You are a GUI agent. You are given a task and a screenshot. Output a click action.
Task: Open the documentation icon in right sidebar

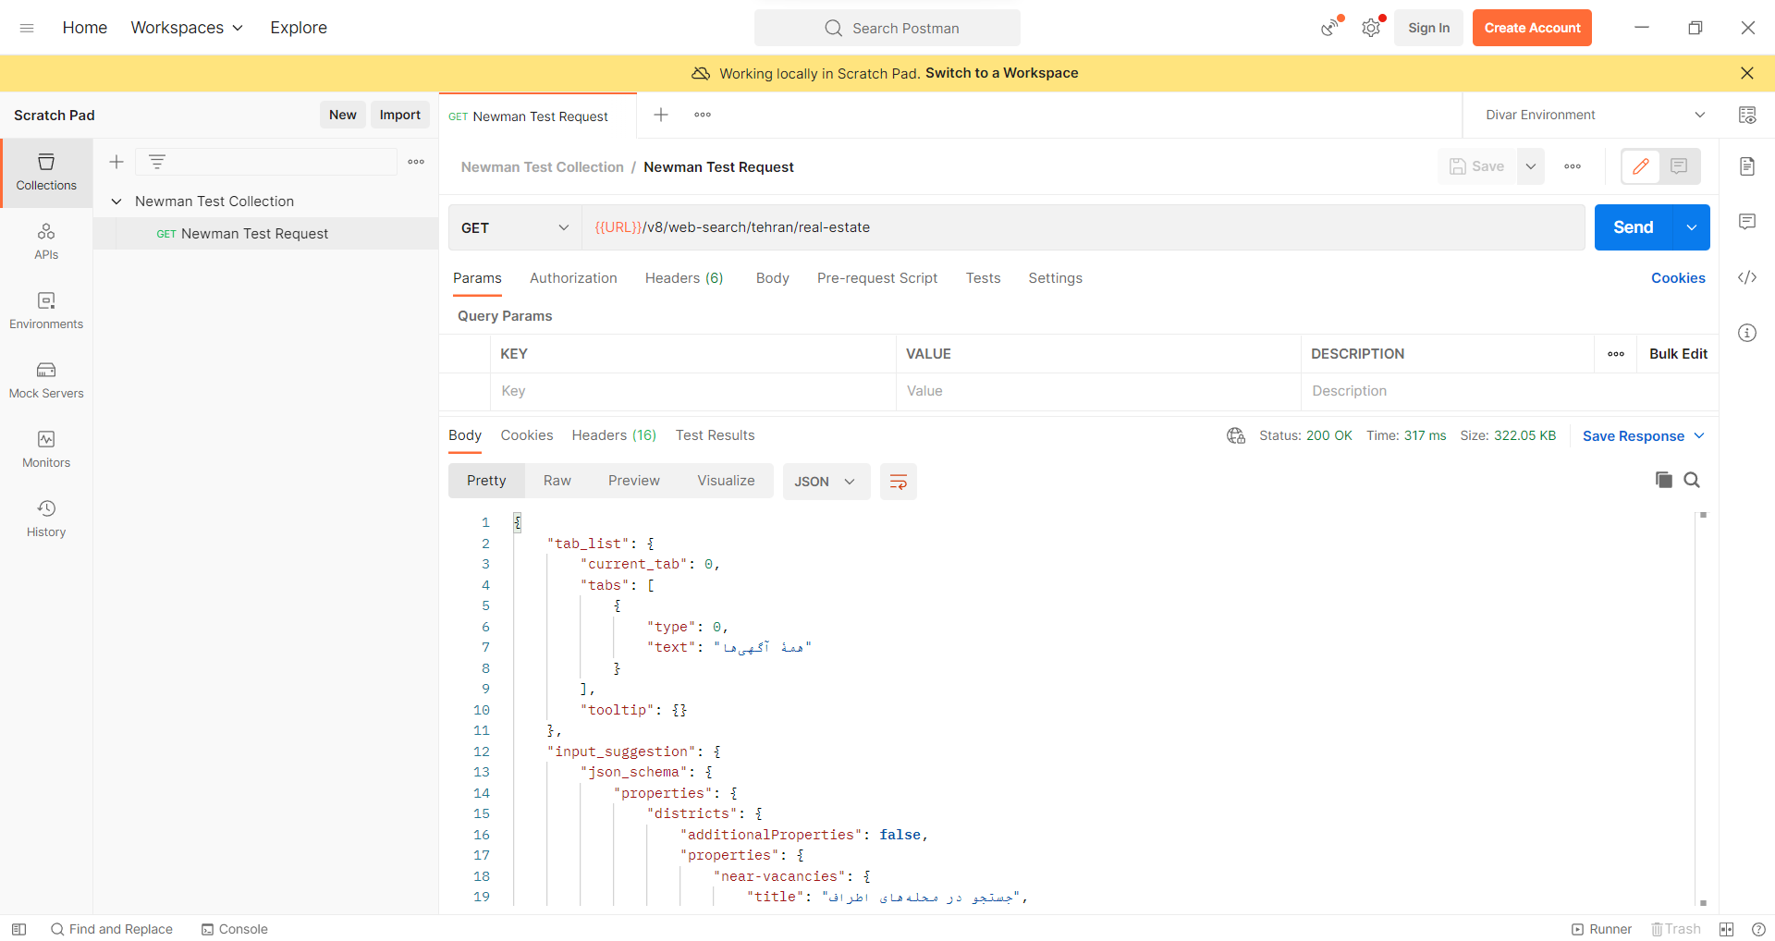click(1747, 166)
